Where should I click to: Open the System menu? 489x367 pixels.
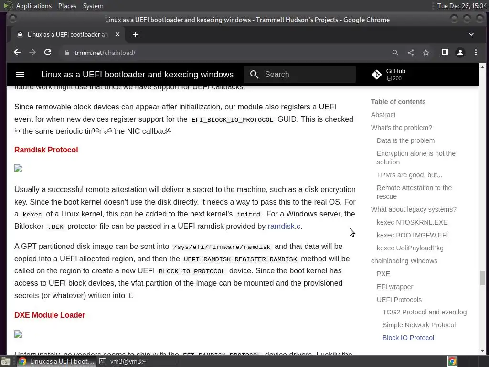click(93, 6)
